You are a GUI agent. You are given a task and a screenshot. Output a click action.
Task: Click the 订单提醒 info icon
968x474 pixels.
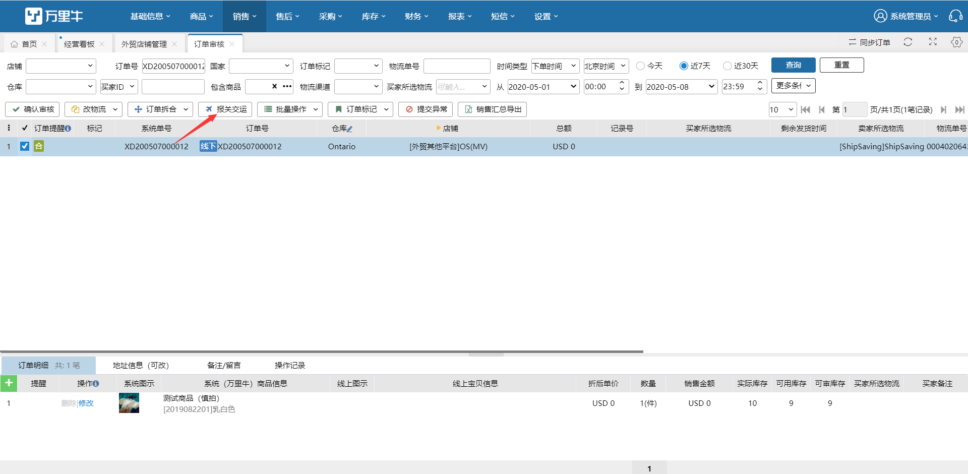(x=68, y=129)
